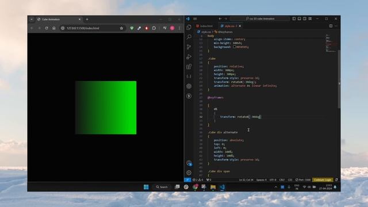
Task: Click the ports indicator in the status bar
Action: [x=209, y=180]
